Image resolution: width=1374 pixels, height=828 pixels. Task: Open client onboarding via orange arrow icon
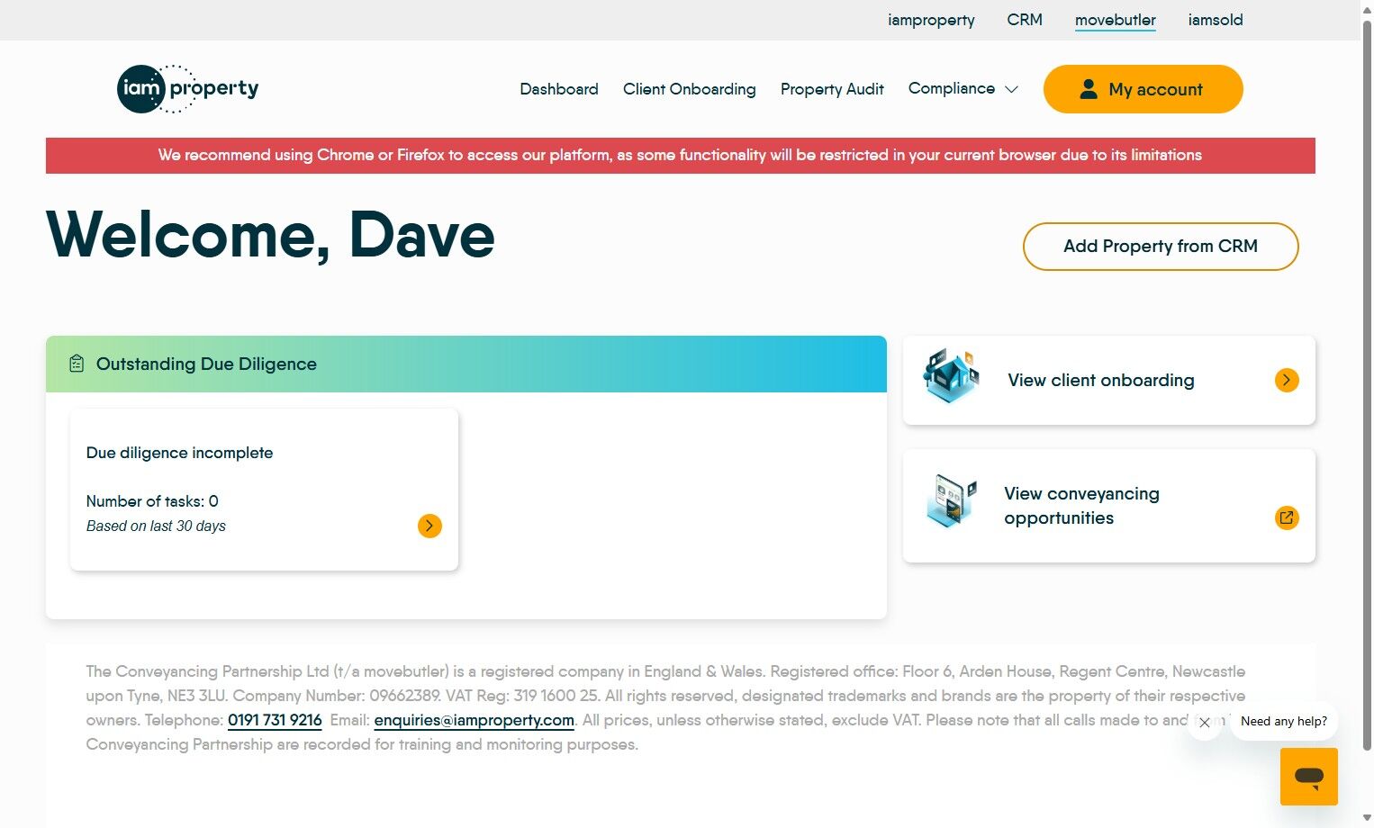tap(1287, 380)
